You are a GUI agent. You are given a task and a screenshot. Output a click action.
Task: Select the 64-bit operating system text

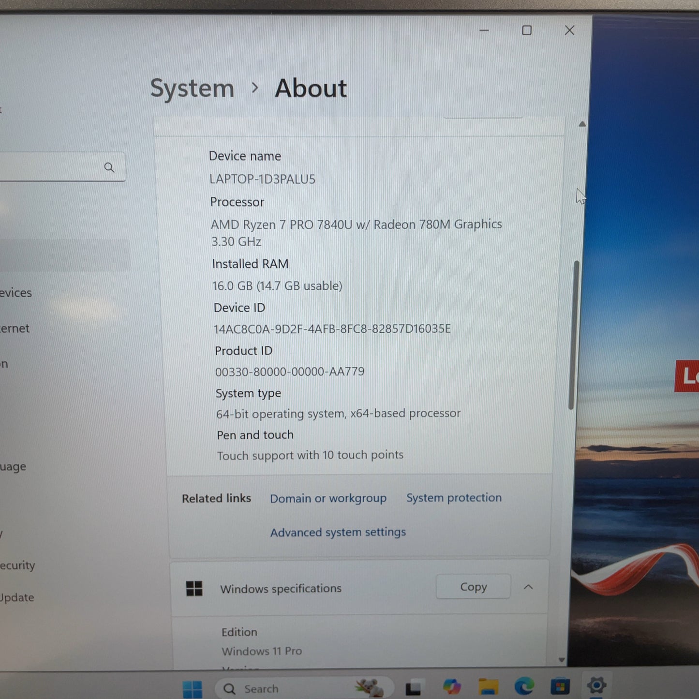pyautogui.click(x=338, y=414)
